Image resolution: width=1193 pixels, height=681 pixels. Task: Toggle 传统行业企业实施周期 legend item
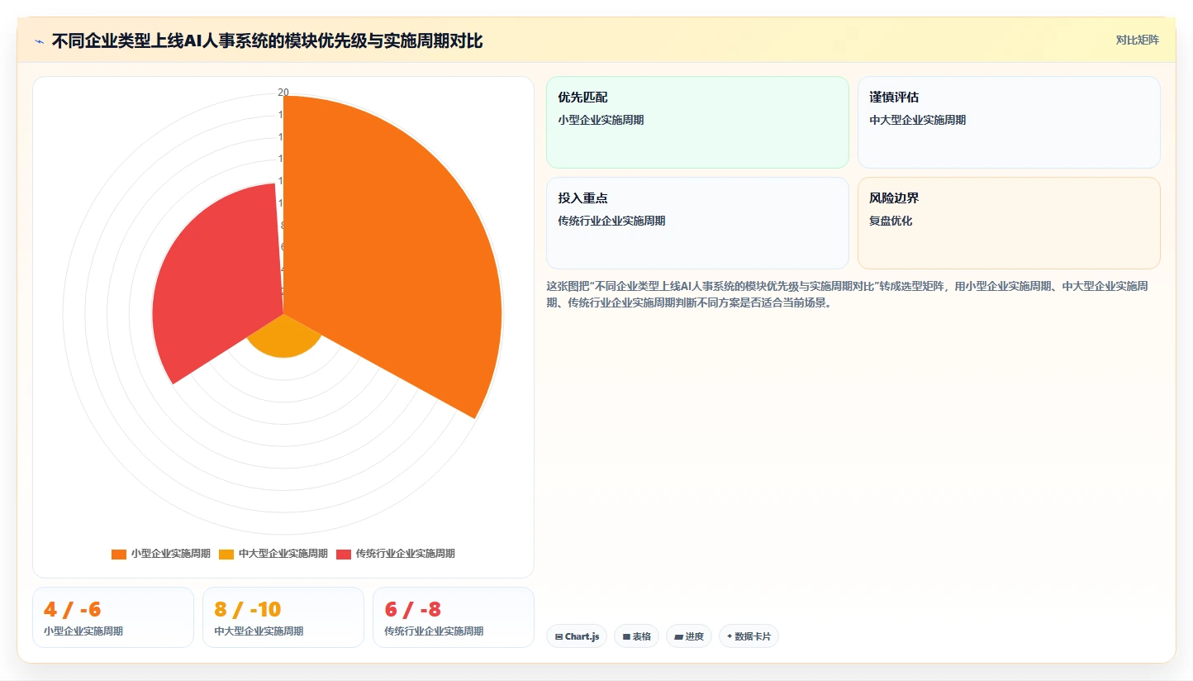pos(396,554)
